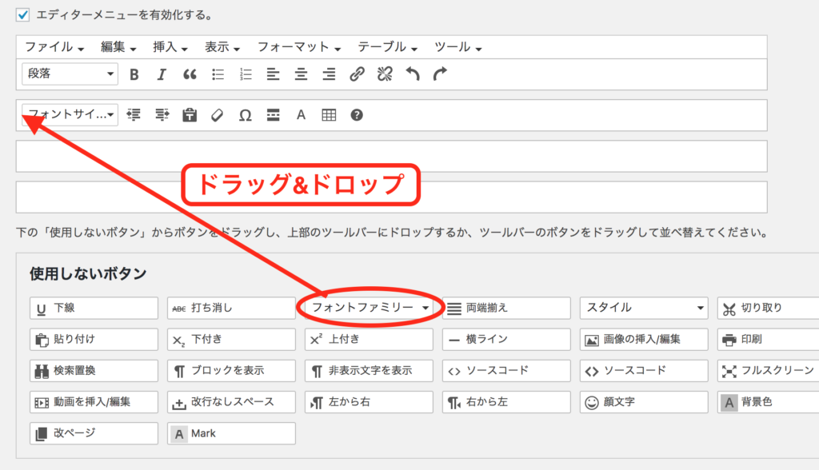Click the insert link chain icon

coord(358,74)
